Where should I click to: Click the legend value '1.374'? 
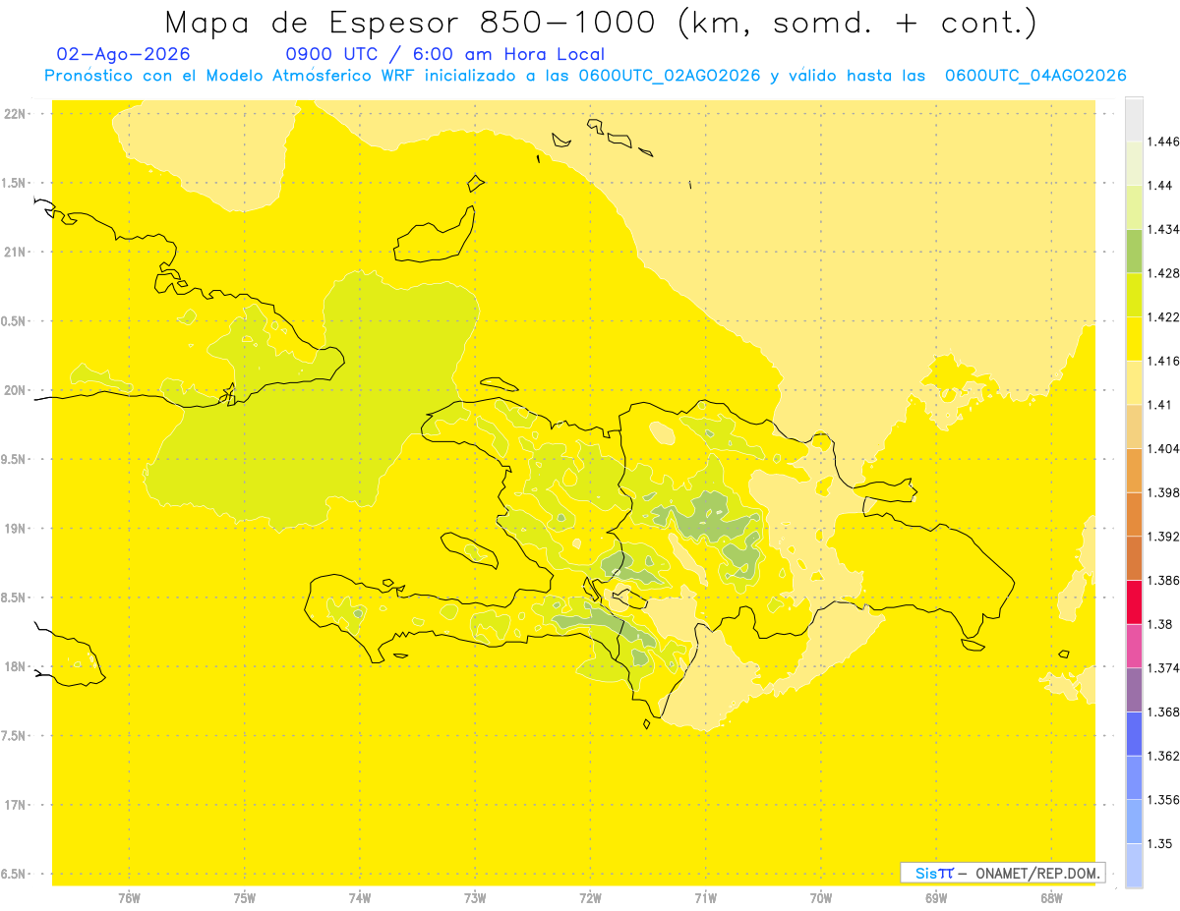click(1163, 668)
